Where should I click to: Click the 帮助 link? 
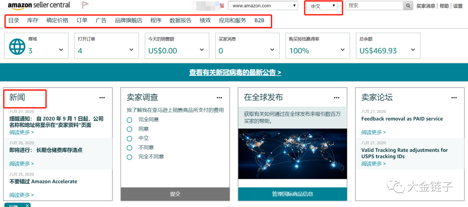[x=444, y=6]
